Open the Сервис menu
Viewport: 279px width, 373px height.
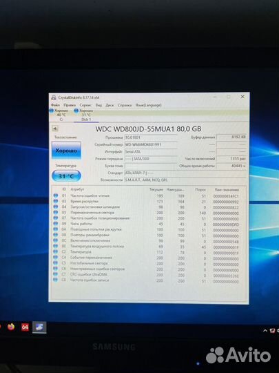coord(85,105)
